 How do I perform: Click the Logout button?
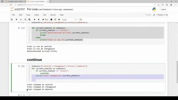point(163,9)
